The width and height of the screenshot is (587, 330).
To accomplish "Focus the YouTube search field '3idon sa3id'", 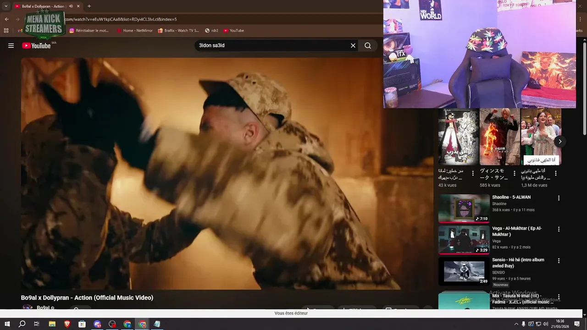I will (x=273, y=45).
